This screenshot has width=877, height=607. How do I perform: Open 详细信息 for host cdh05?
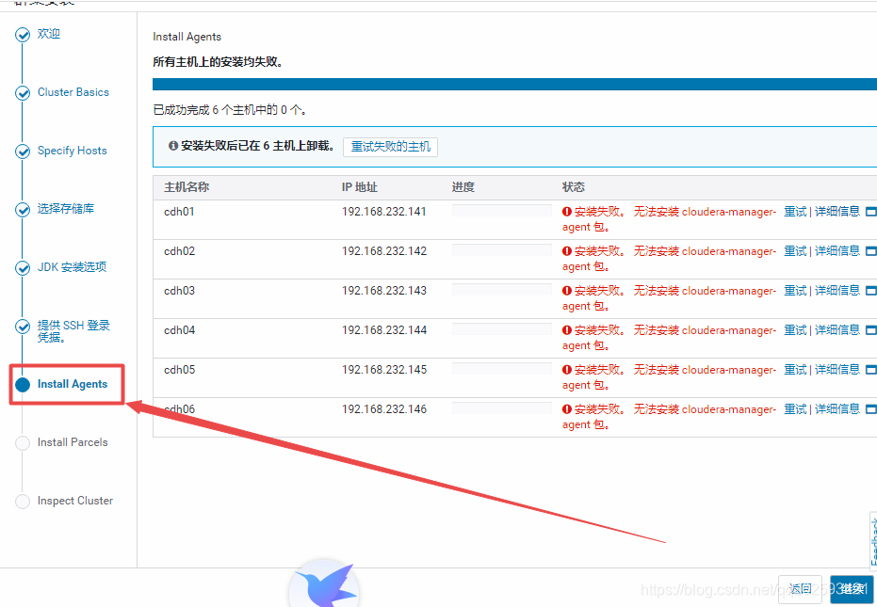click(x=837, y=370)
